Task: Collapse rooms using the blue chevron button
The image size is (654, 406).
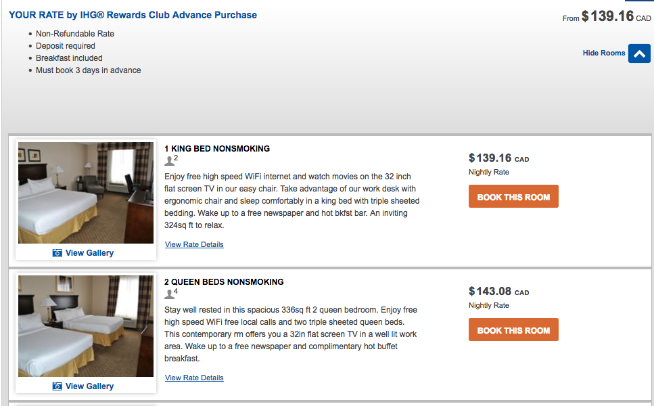Action: (x=639, y=53)
